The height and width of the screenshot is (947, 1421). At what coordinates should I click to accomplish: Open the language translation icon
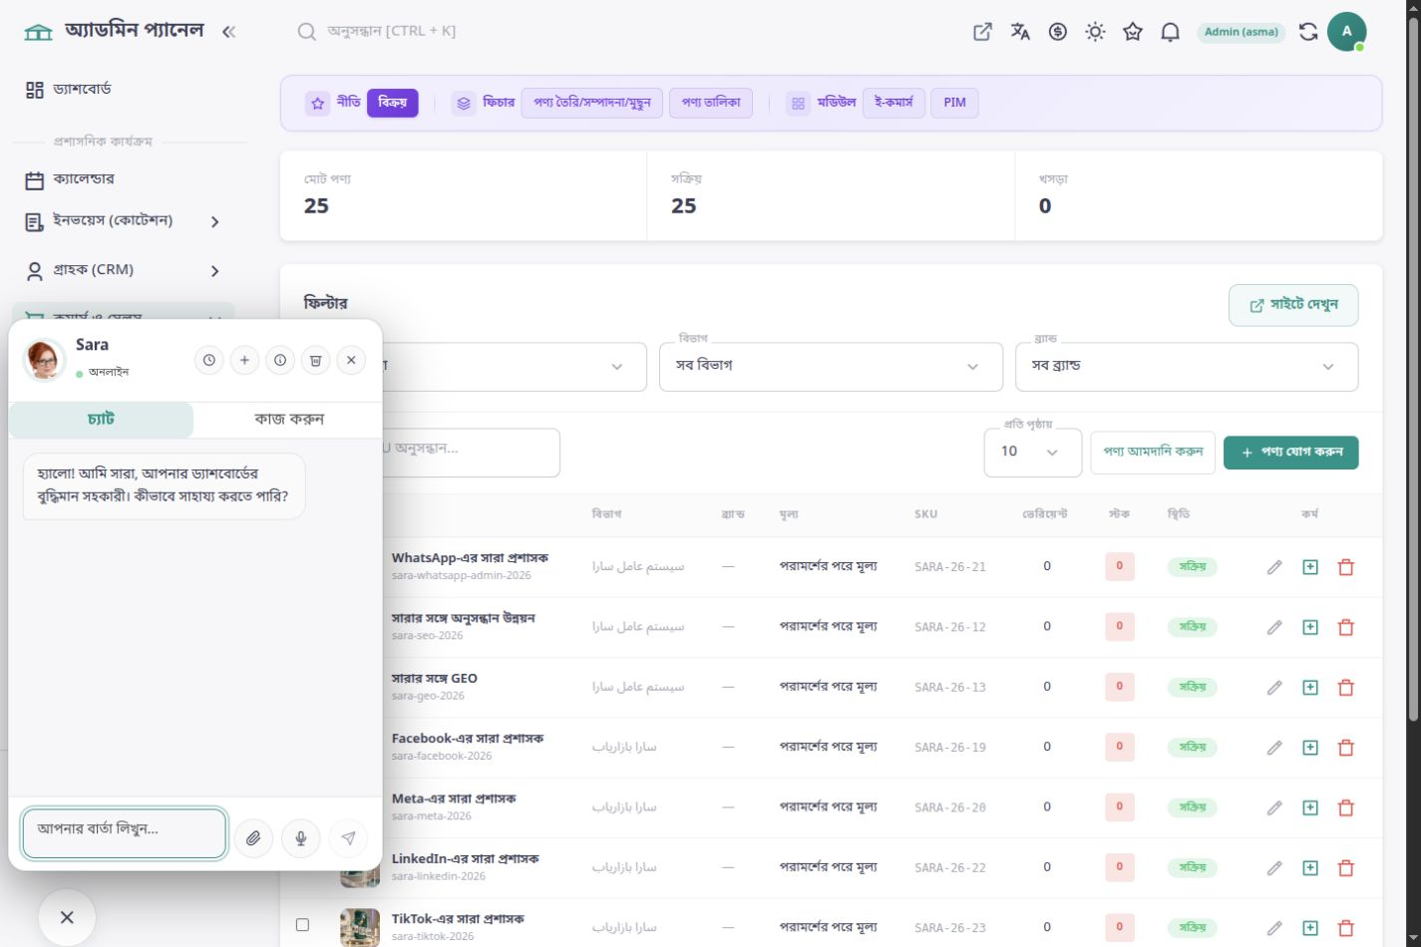click(1020, 32)
